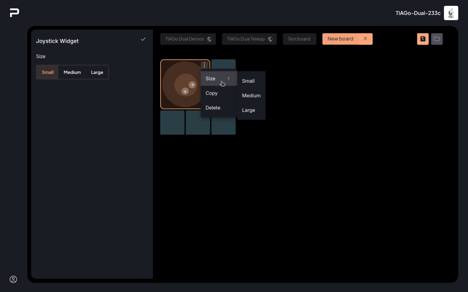Confirm Joystick Widget with the checkmark icon

tap(143, 39)
